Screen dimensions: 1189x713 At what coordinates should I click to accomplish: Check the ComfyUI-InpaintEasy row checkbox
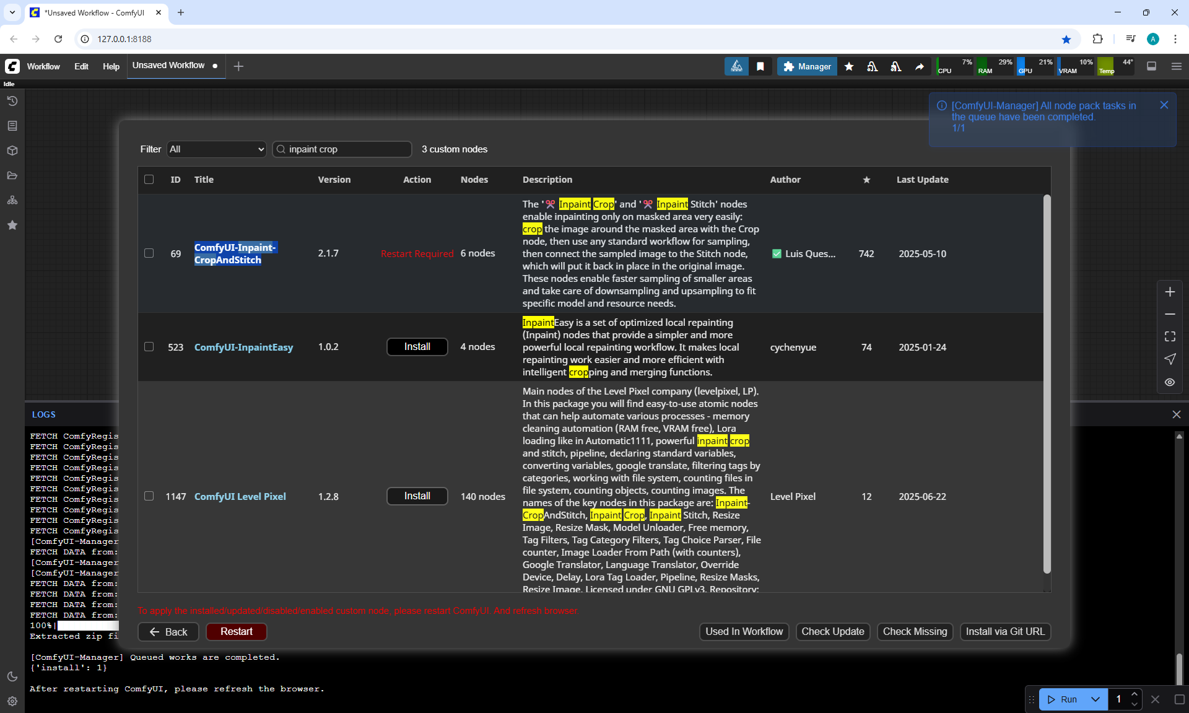tap(149, 347)
